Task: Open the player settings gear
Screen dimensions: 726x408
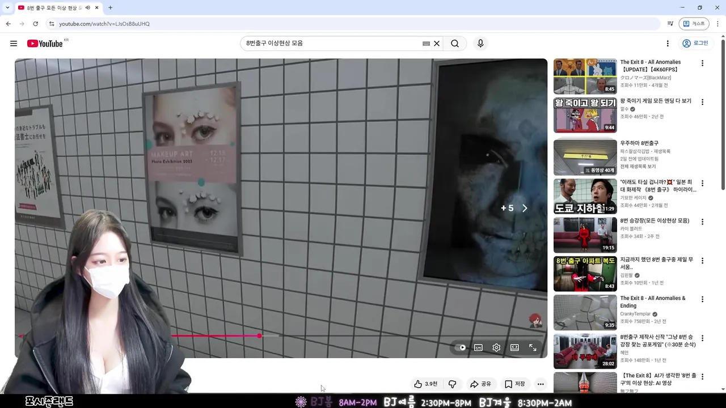Action: pyautogui.click(x=496, y=347)
